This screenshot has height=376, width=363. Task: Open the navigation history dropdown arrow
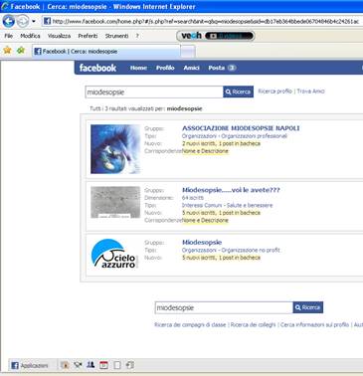34,22
